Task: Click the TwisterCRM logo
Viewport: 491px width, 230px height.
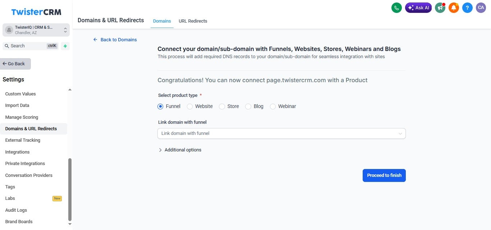Action: click(36, 12)
